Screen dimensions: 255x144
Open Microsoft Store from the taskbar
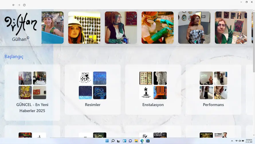tap(148, 141)
